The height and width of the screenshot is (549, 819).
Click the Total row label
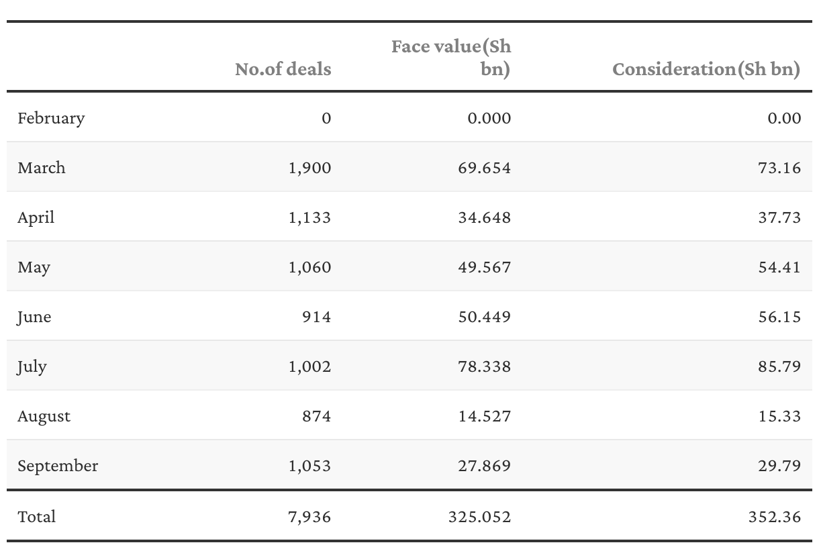pos(37,517)
